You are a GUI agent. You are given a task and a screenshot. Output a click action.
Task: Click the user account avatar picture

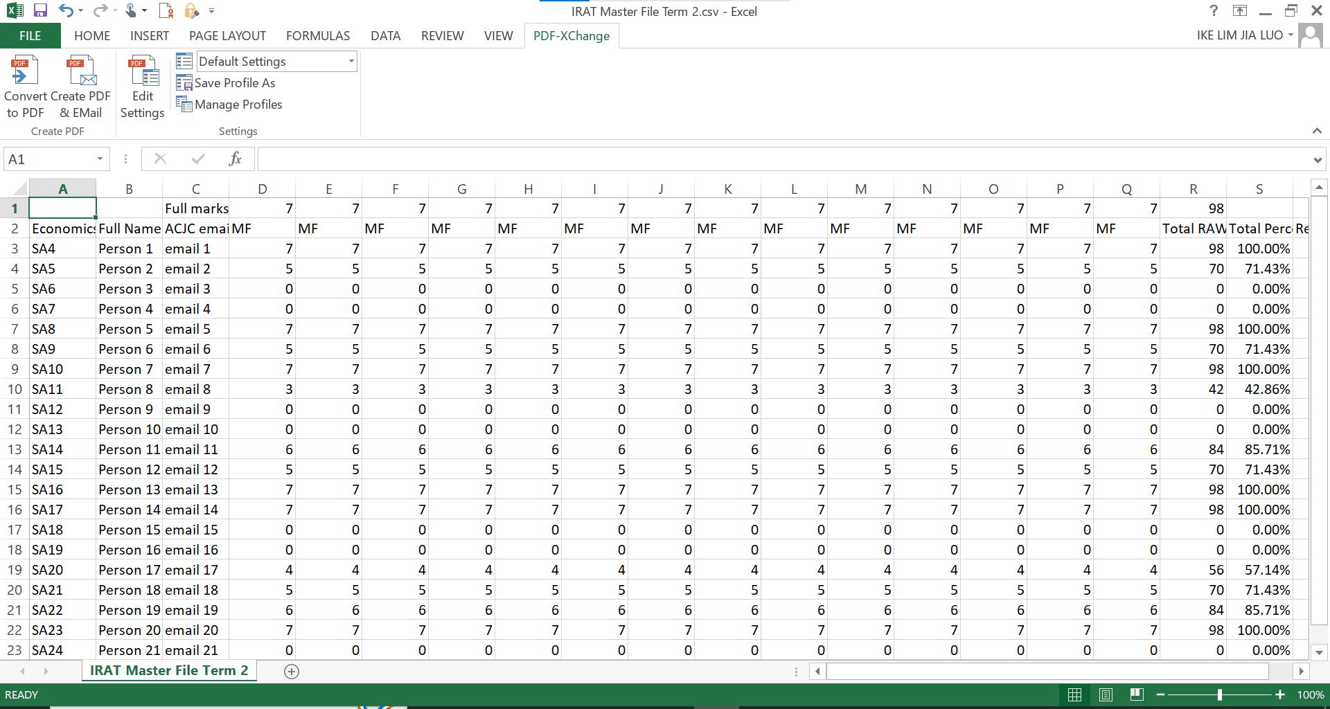(x=1310, y=35)
